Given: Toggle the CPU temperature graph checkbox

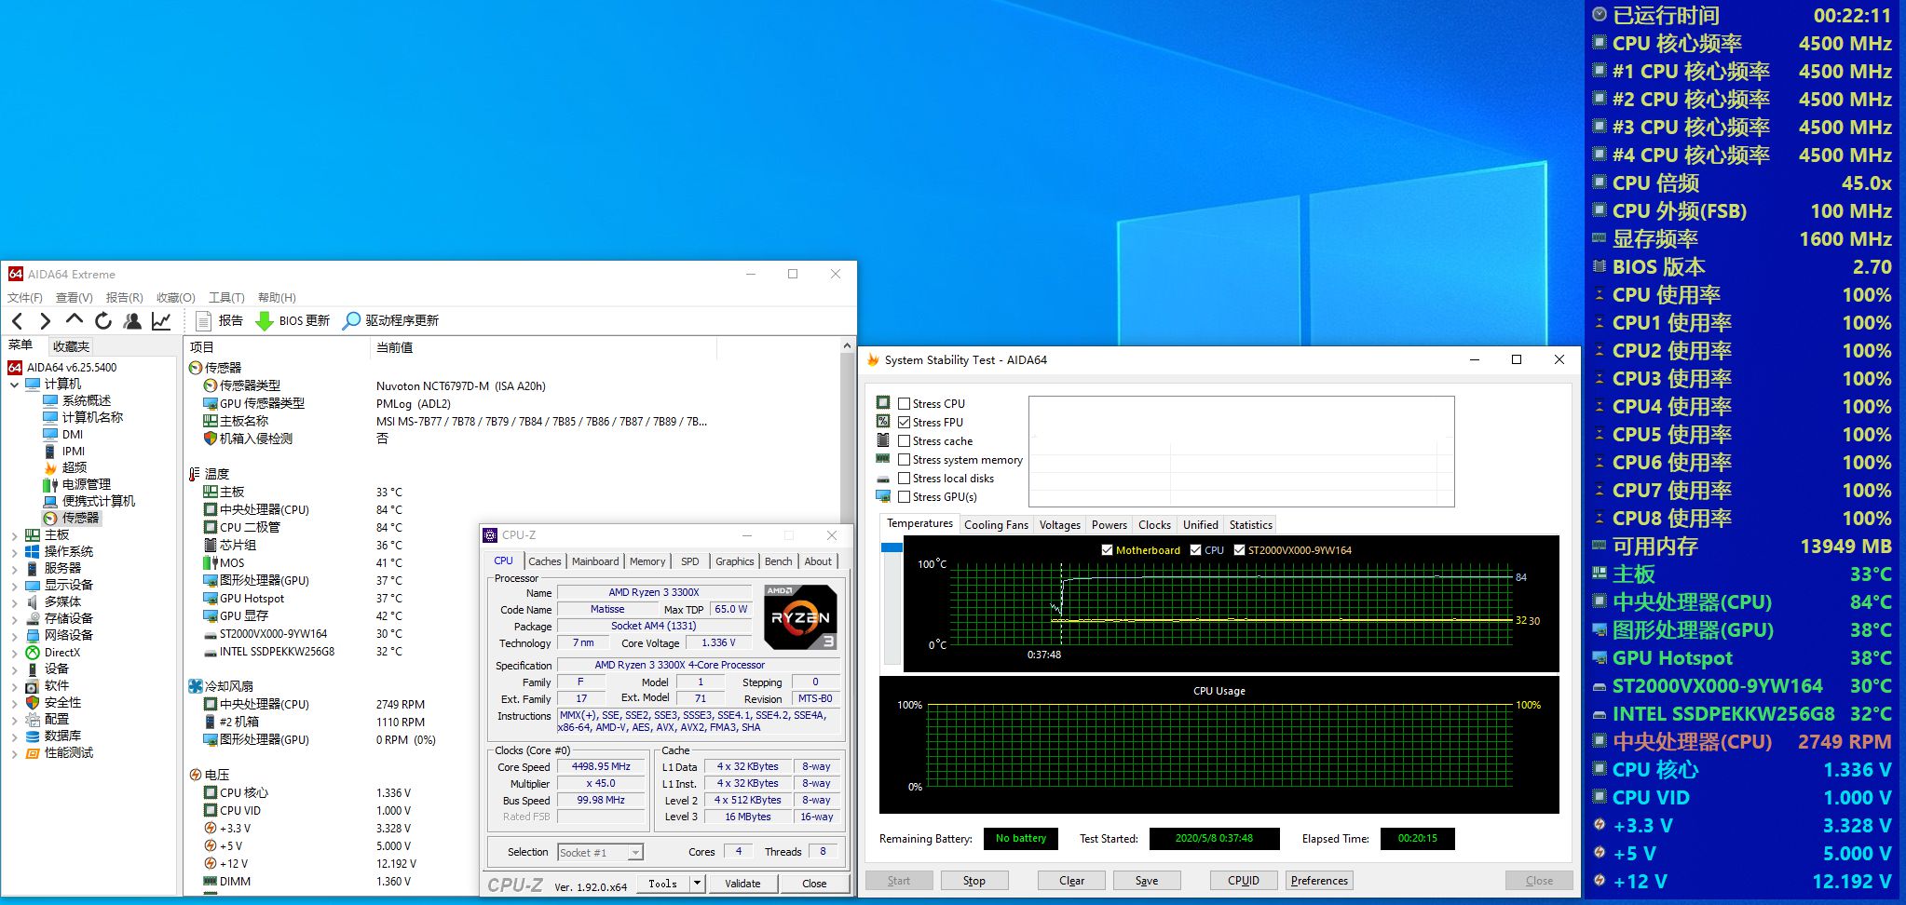Looking at the screenshot, I should tap(1195, 549).
